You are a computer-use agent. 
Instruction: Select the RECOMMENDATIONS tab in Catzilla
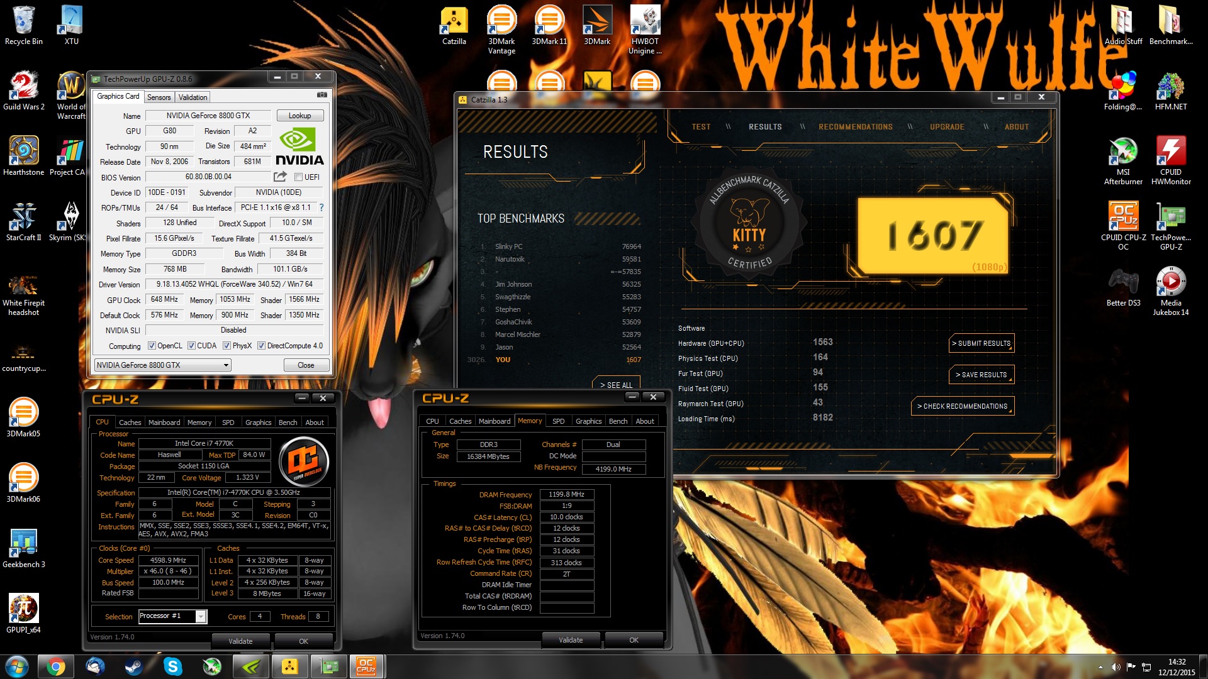point(855,127)
